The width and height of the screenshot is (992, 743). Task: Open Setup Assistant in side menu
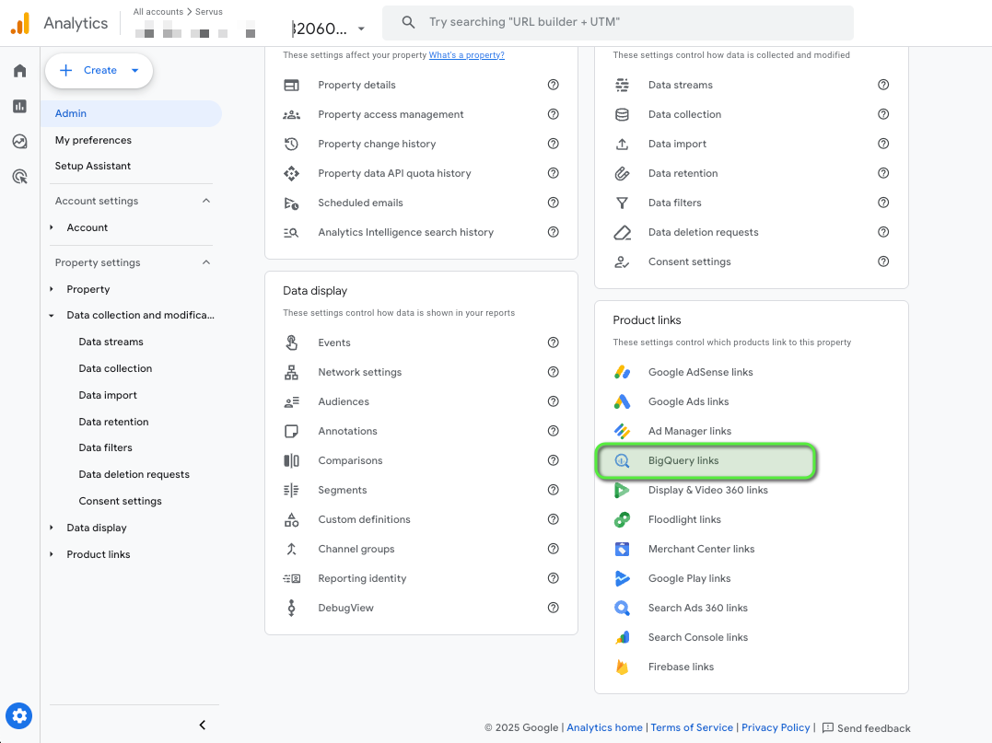[92, 167]
